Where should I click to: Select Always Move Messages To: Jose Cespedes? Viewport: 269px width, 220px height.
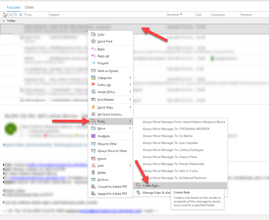pos(180,143)
